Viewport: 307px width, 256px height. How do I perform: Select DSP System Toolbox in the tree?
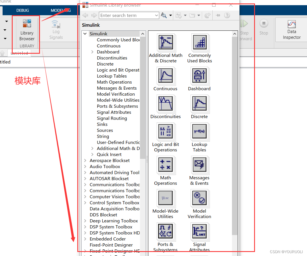click(111, 227)
